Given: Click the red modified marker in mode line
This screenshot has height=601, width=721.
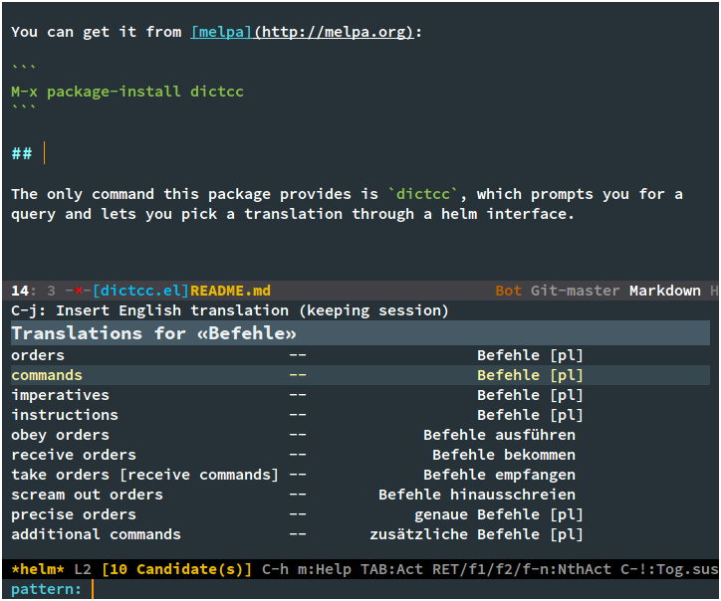Looking at the screenshot, I should point(78,291).
